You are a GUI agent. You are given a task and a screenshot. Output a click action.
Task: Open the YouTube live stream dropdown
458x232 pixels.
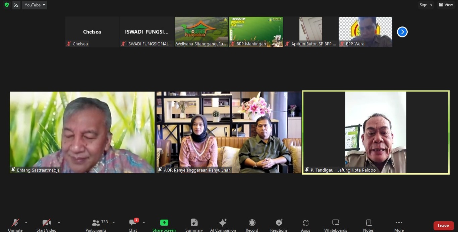35,5
